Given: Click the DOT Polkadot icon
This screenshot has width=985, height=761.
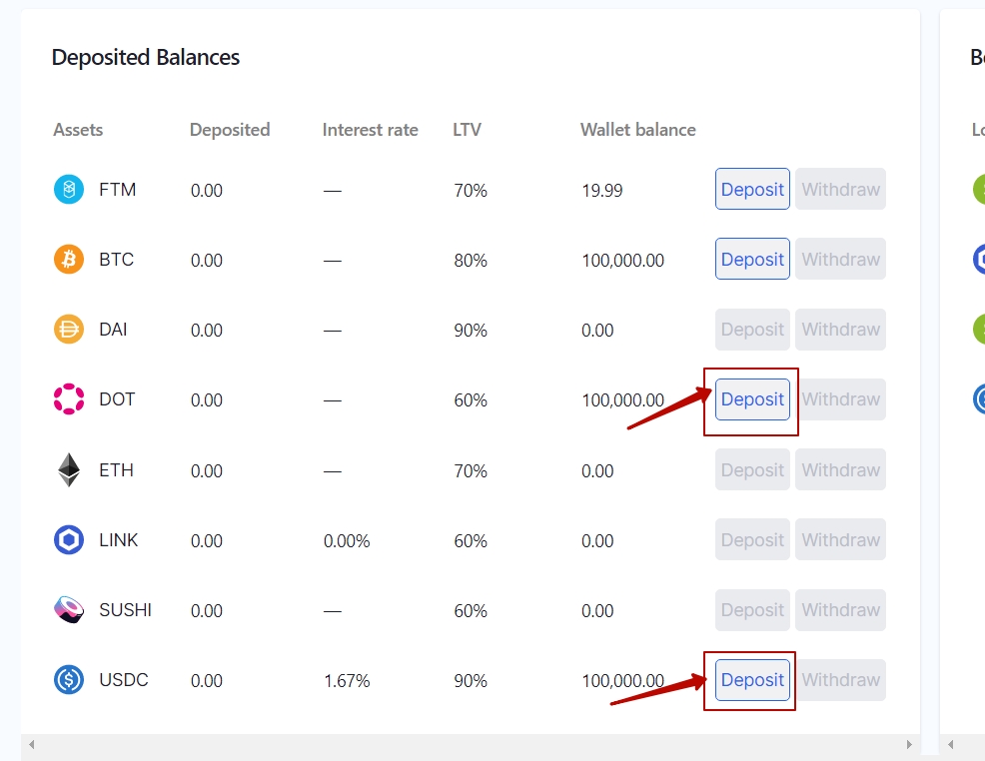Looking at the screenshot, I should pyautogui.click(x=69, y=399).
